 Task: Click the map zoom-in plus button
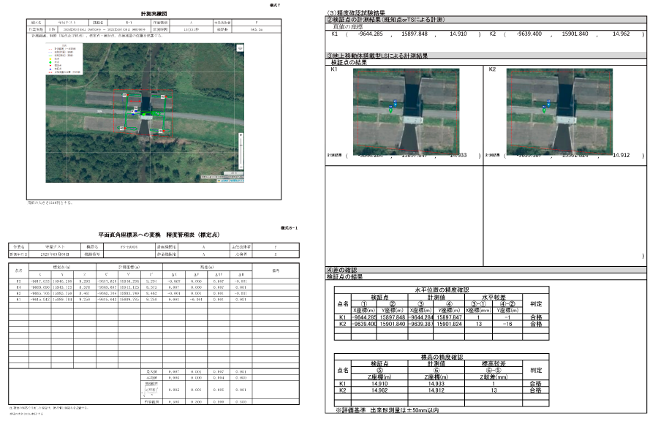pos(240,135)
